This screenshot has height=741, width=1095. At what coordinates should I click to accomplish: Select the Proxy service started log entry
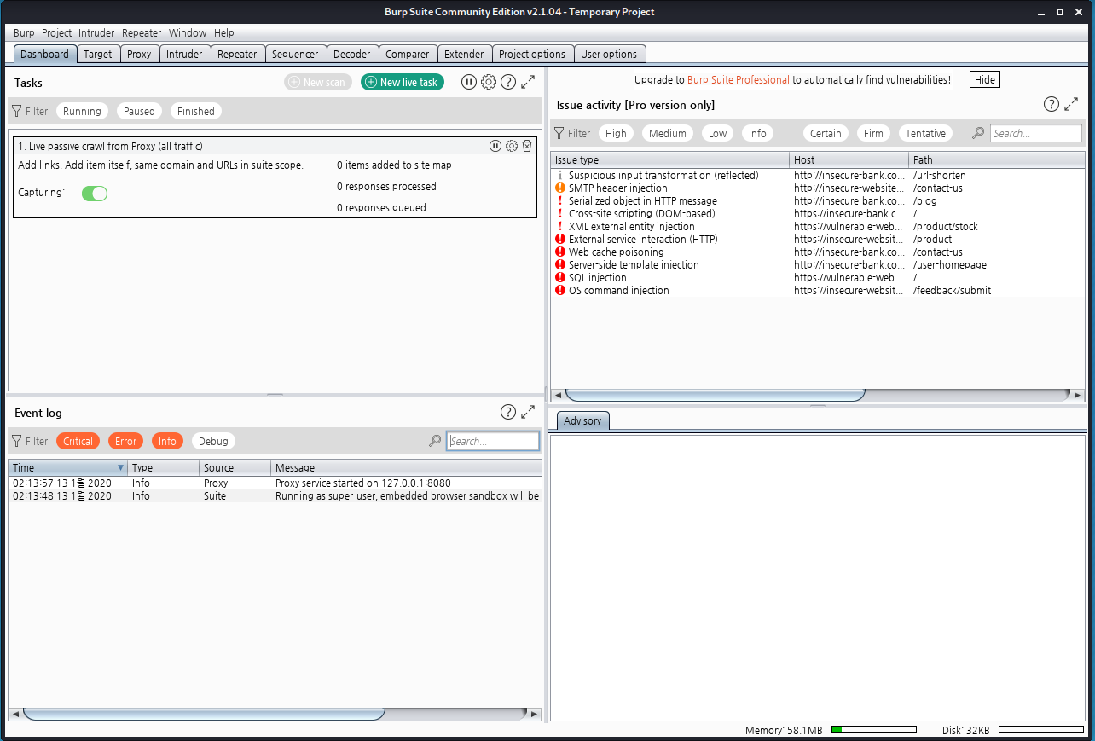[x=275, y=483]
